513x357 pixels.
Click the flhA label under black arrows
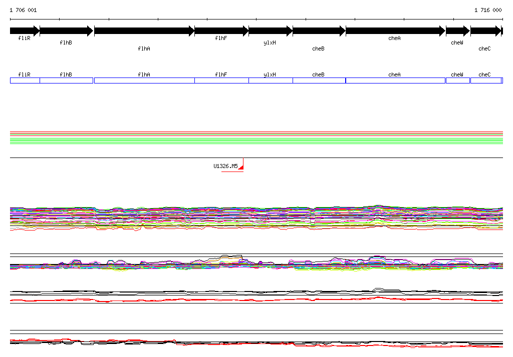(144, 48)
